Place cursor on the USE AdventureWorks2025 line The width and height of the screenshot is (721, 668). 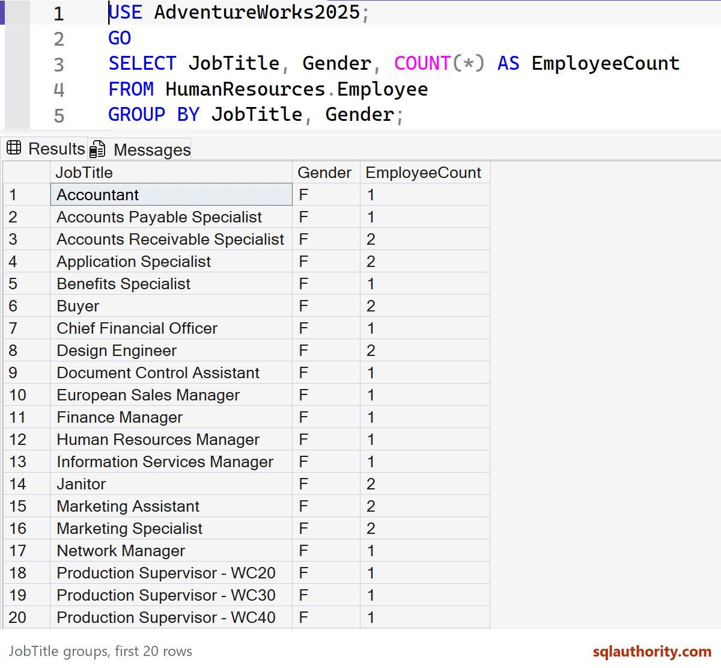point(239,13)
